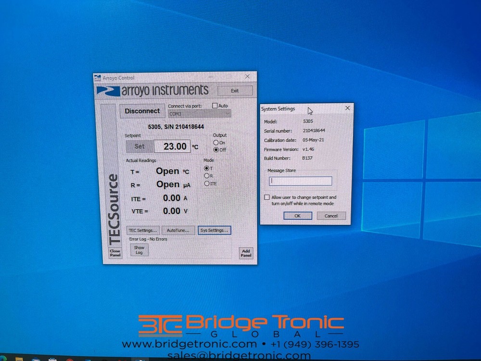
Task: Click the Add Panel button
Action: point(246,253)
